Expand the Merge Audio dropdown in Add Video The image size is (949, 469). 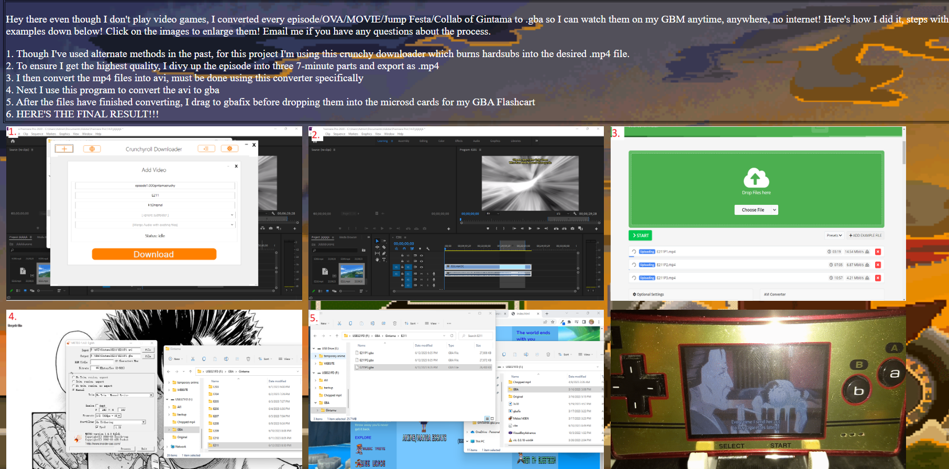[x=232, y=225]
